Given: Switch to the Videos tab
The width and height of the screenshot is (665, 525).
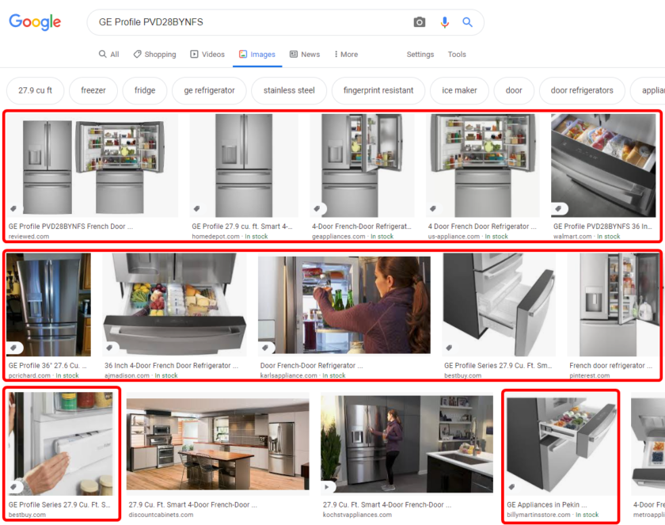Looking at the screenshot, I should point(207,55).
